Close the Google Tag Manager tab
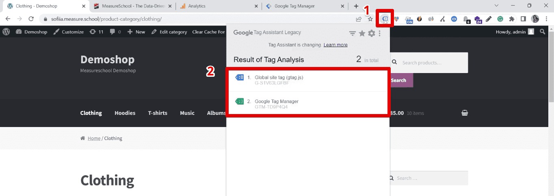Image resolution: width=554 pixels, height=196 pixels. point(342,6)
